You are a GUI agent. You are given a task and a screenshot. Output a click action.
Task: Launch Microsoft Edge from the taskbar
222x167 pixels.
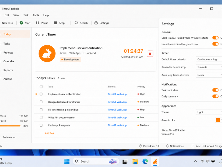(x=145, y=161)
